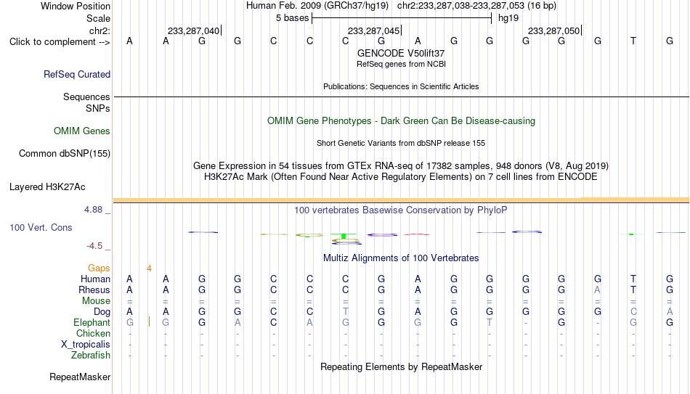
Task: Click the green PhyloP conservation bar
Action: (344, 236)
